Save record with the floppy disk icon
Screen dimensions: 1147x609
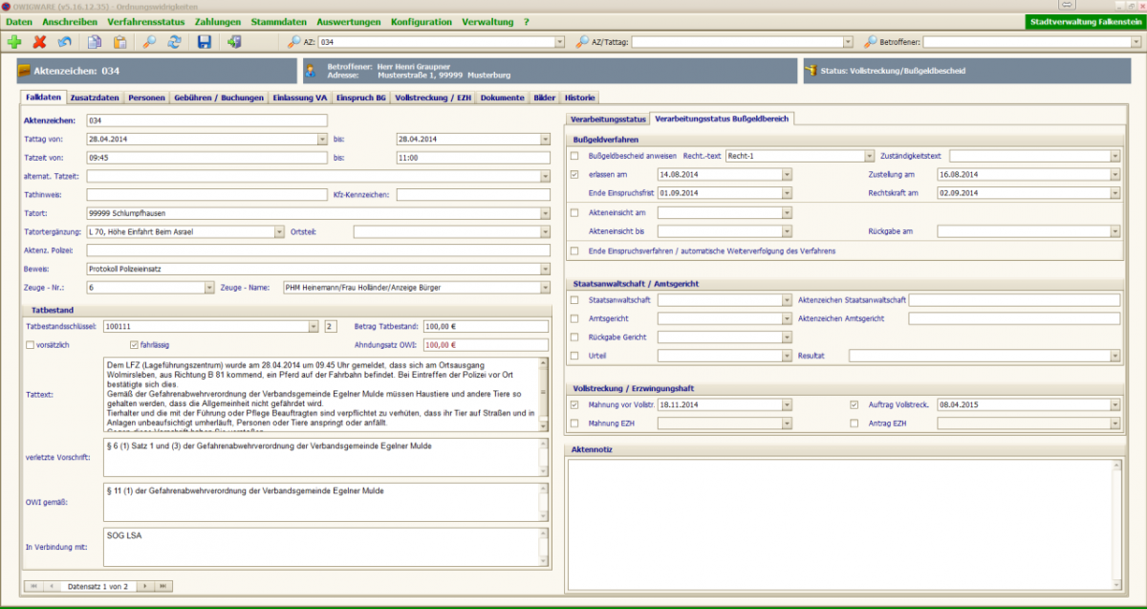(204, 42)
